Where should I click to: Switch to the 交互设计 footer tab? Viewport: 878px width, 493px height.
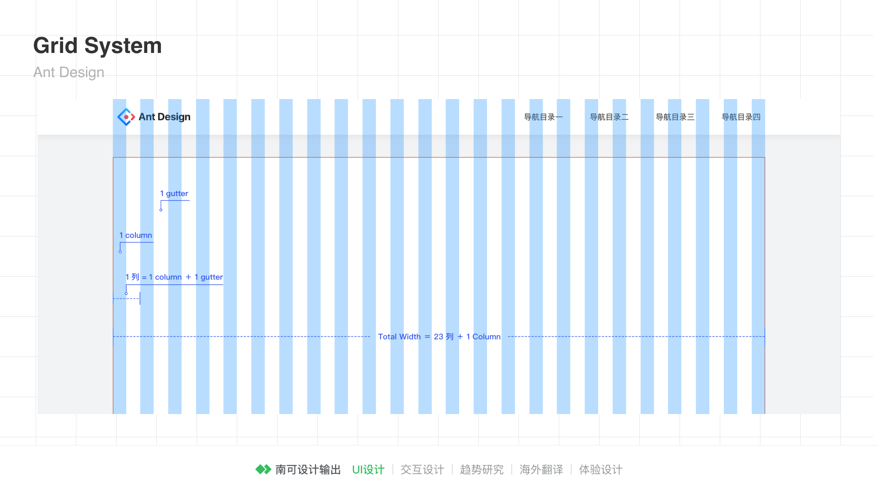point(422,470)
